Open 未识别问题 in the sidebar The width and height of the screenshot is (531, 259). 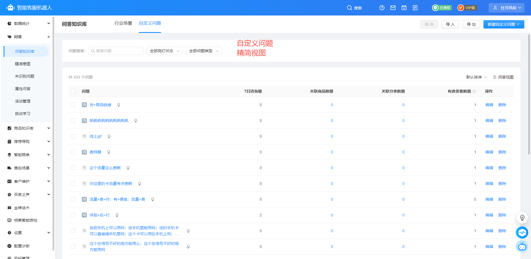pyautogui.click(x=25, y=76)
